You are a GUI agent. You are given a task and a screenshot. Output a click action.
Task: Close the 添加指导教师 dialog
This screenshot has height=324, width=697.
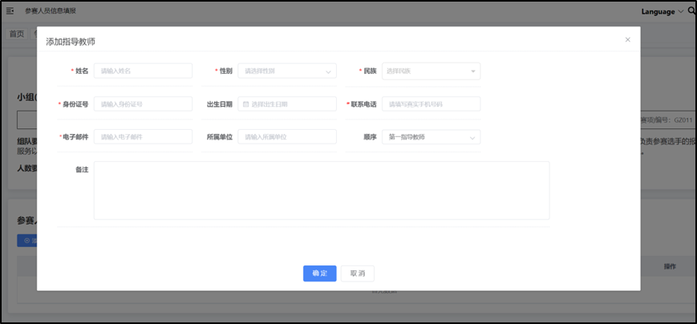click(x=628, y=39)
